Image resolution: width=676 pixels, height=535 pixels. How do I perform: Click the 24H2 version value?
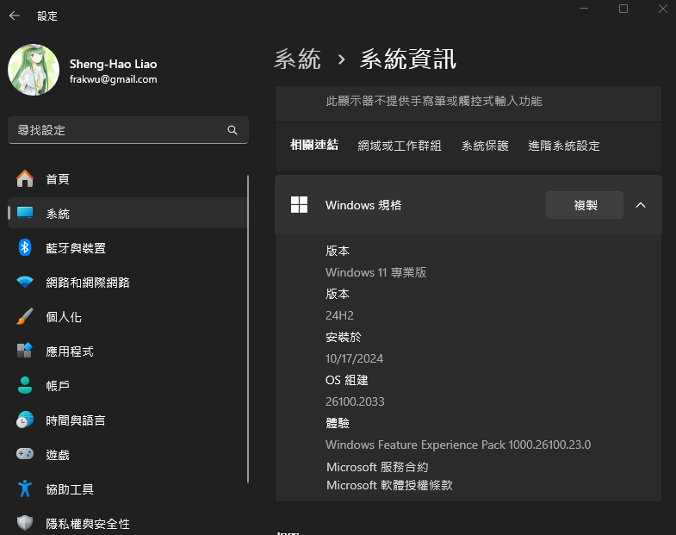point(340,315)
